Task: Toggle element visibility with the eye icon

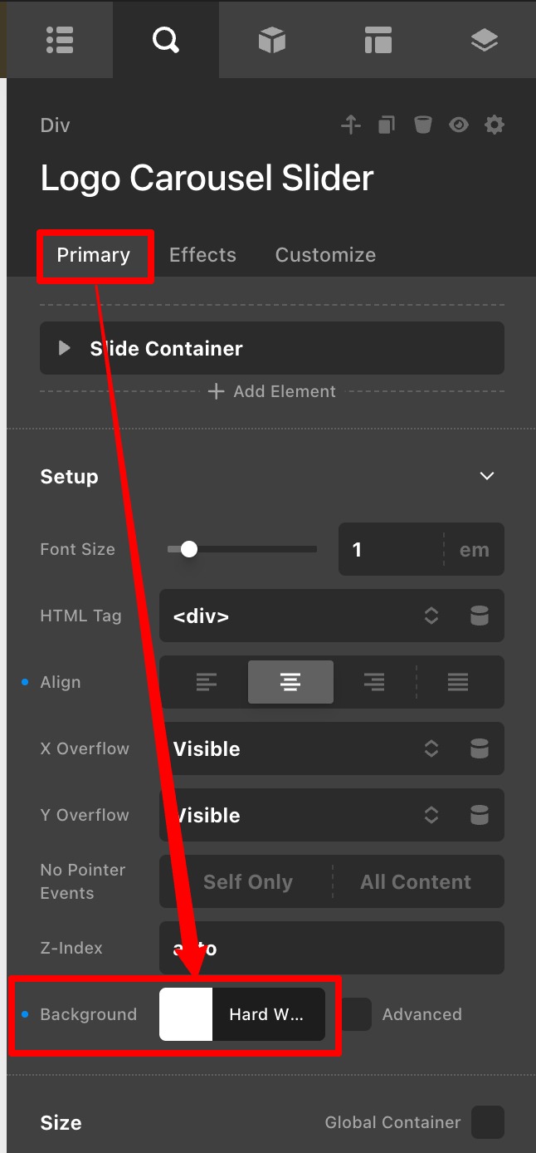Action: coord(459,125)
